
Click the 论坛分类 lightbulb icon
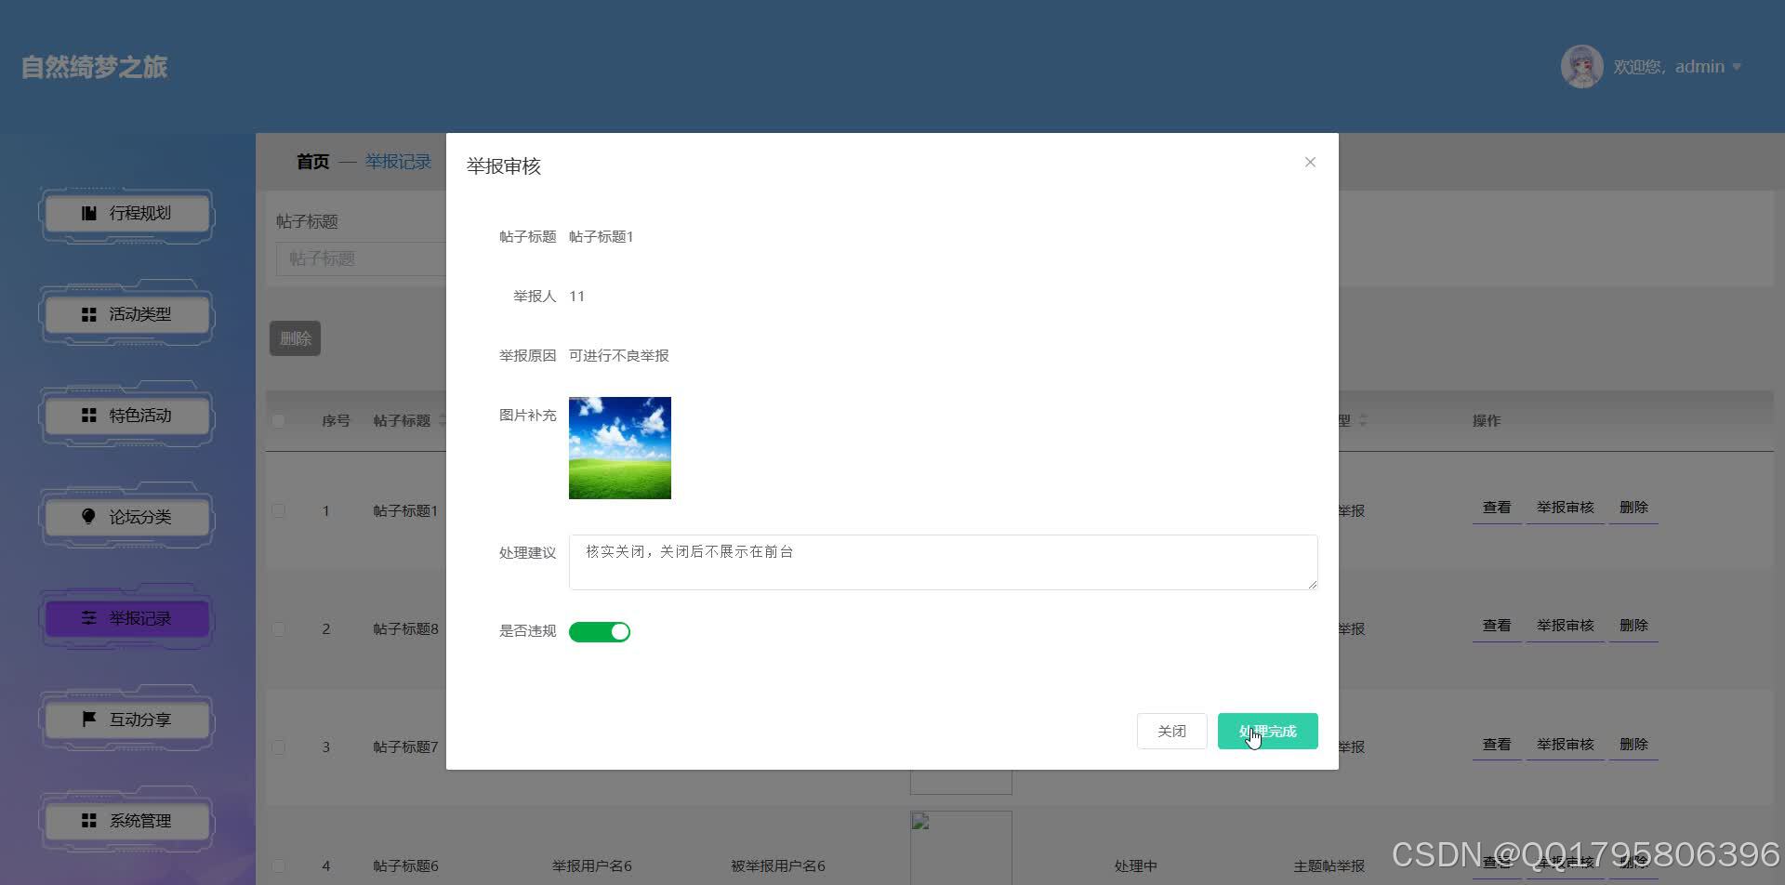(x=88, y=517)
